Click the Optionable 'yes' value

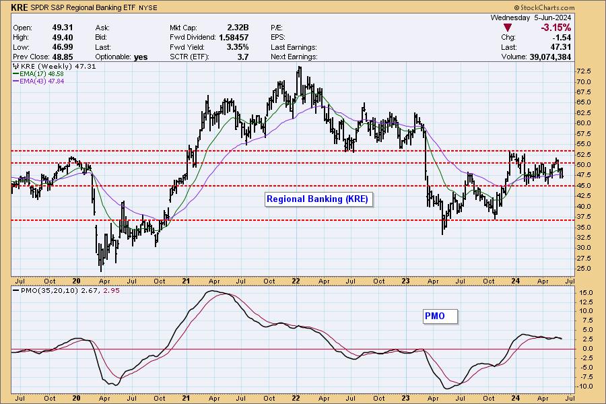[141, 57]
